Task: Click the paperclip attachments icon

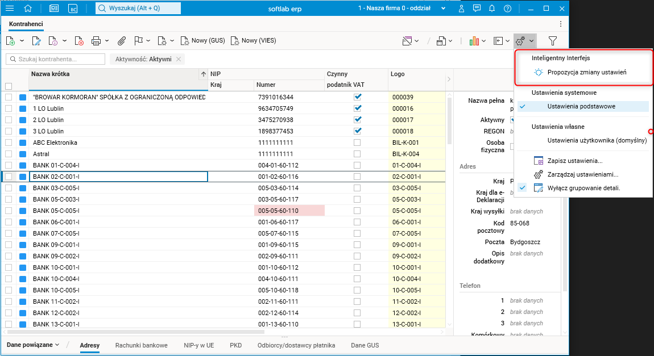Action: click(121, 41)
